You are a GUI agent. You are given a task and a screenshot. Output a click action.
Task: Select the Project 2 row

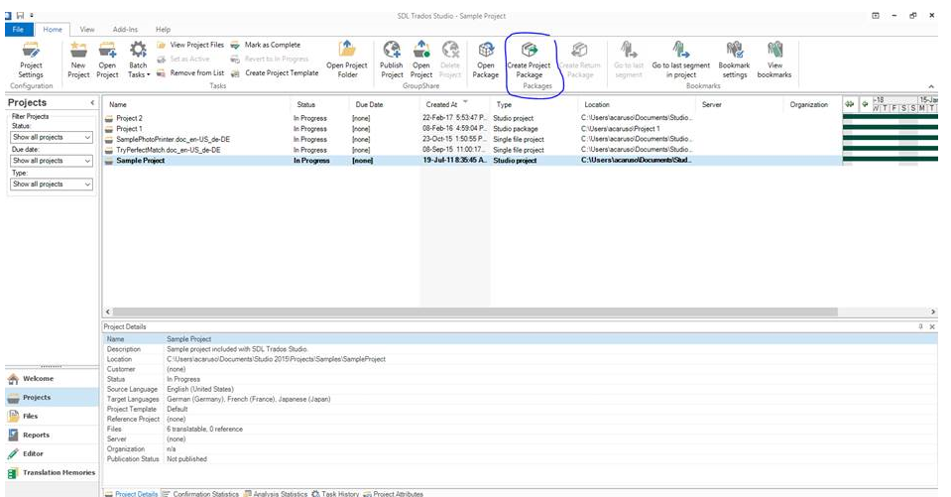[x=472, y=118]
